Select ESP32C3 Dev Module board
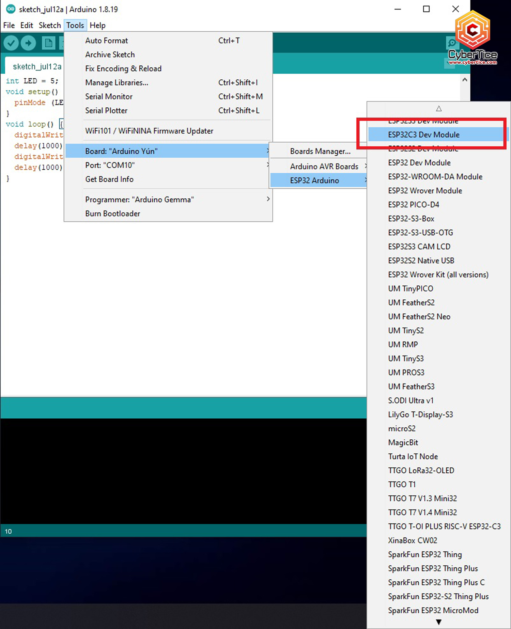Image resolution: width=511 pixels, height=629 pixels. (x=423, y=135)
